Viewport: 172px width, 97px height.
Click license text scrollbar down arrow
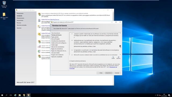pos(120,54)
